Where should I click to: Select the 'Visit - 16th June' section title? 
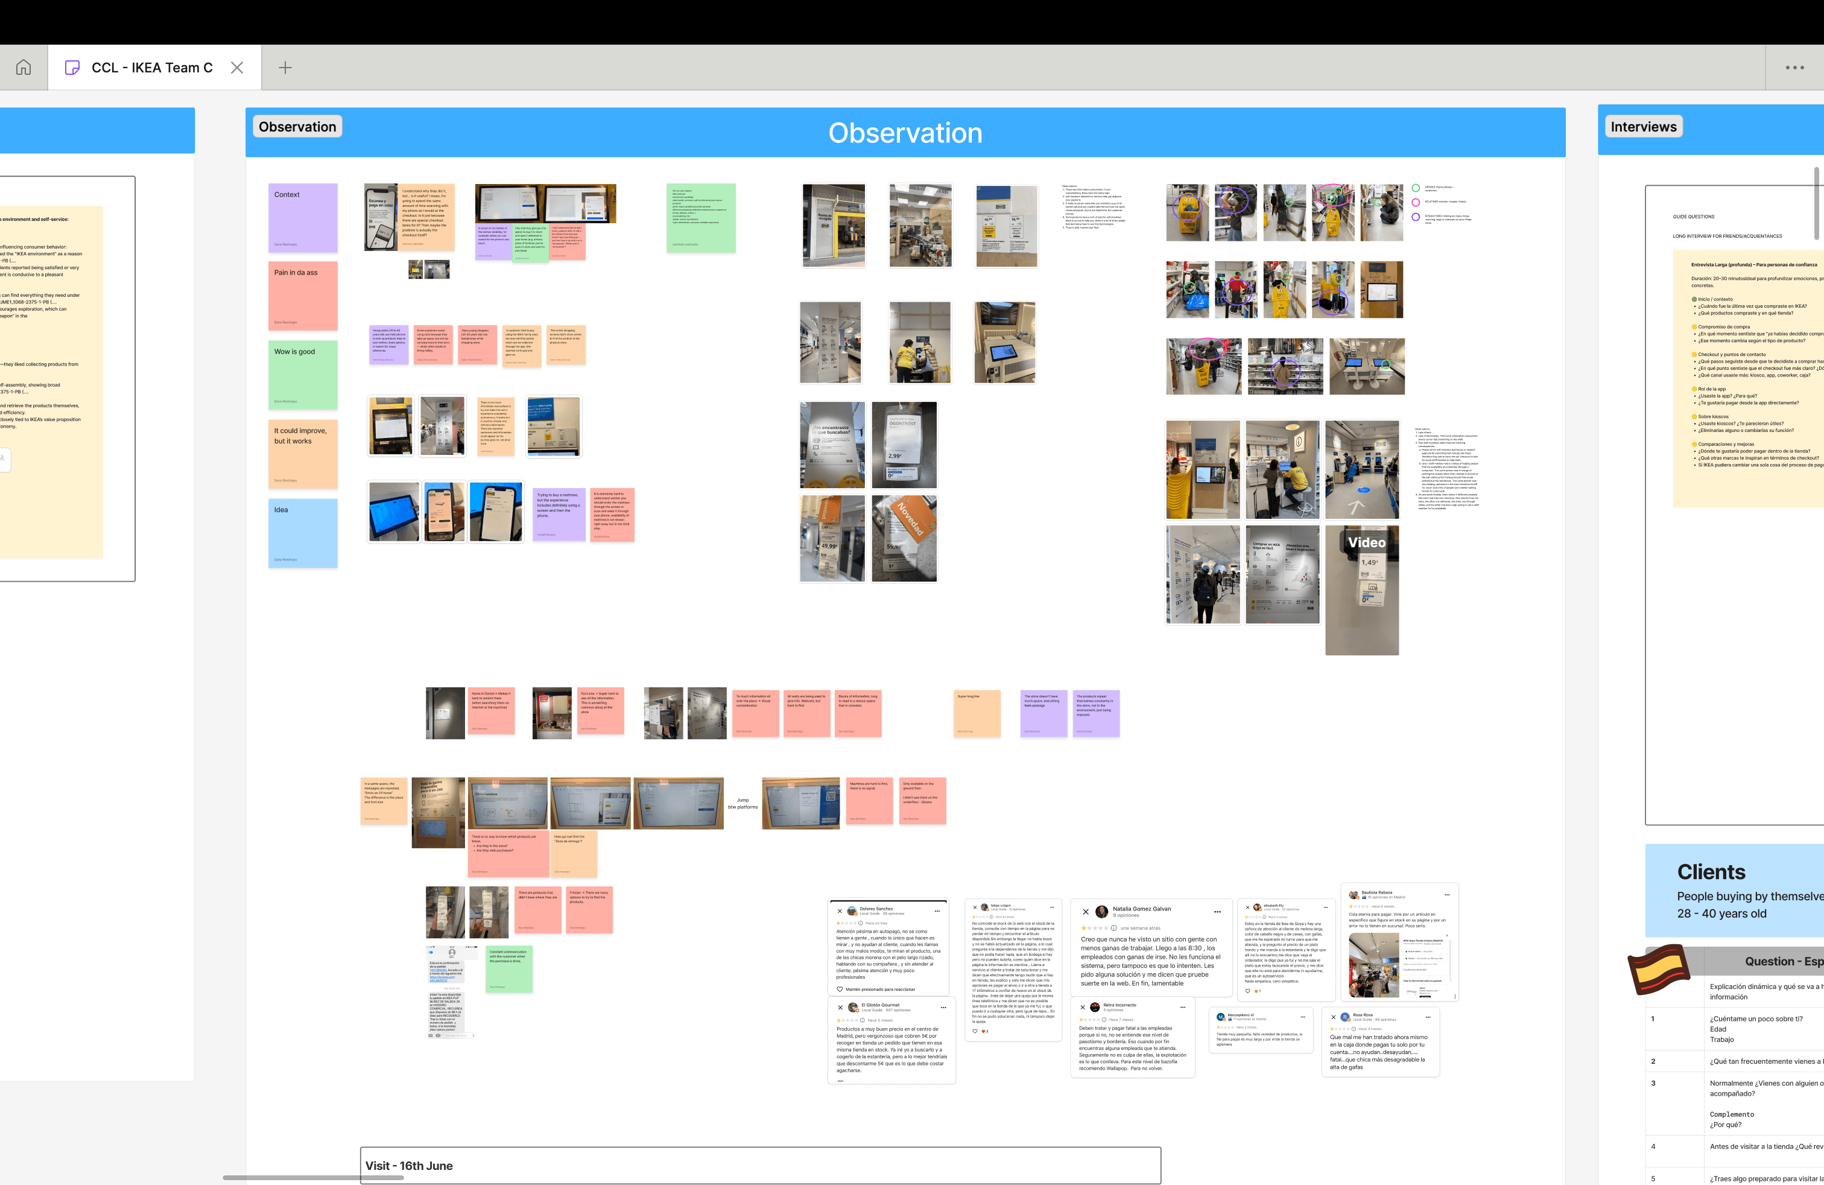click(x=408, y=1165)
